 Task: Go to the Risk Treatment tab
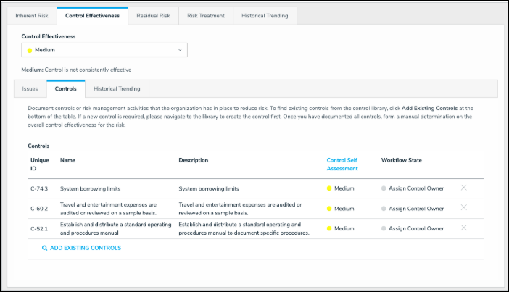click(206, 15)
